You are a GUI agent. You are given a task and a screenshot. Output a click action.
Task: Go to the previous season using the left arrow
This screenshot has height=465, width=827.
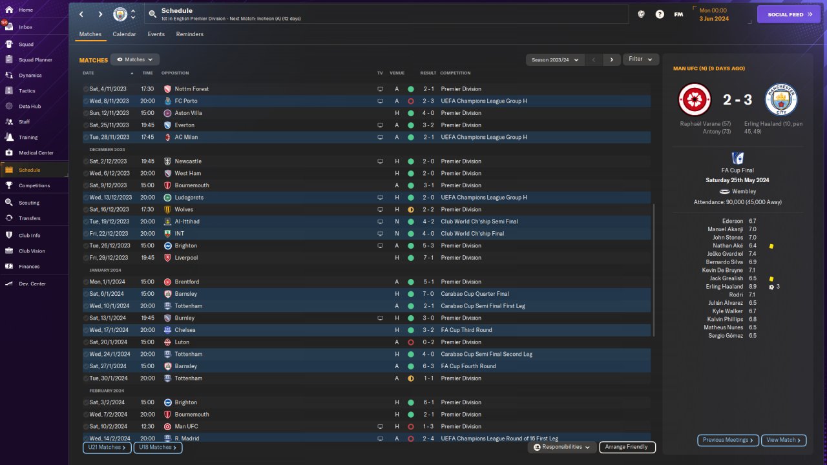594,59
